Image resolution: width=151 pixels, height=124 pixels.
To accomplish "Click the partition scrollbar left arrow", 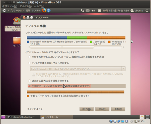I will point(28,47).
